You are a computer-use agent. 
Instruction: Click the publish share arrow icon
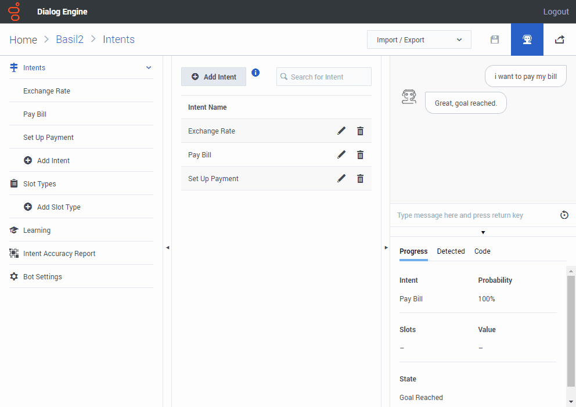point(560,39)
